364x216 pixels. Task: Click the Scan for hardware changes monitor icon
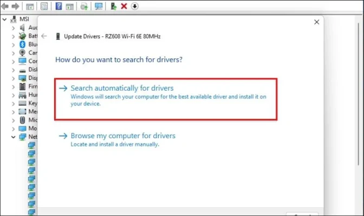(98, 6)
